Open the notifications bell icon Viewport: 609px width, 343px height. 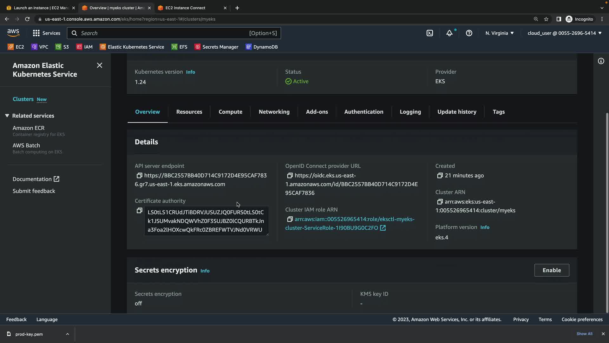coord(449,33)
